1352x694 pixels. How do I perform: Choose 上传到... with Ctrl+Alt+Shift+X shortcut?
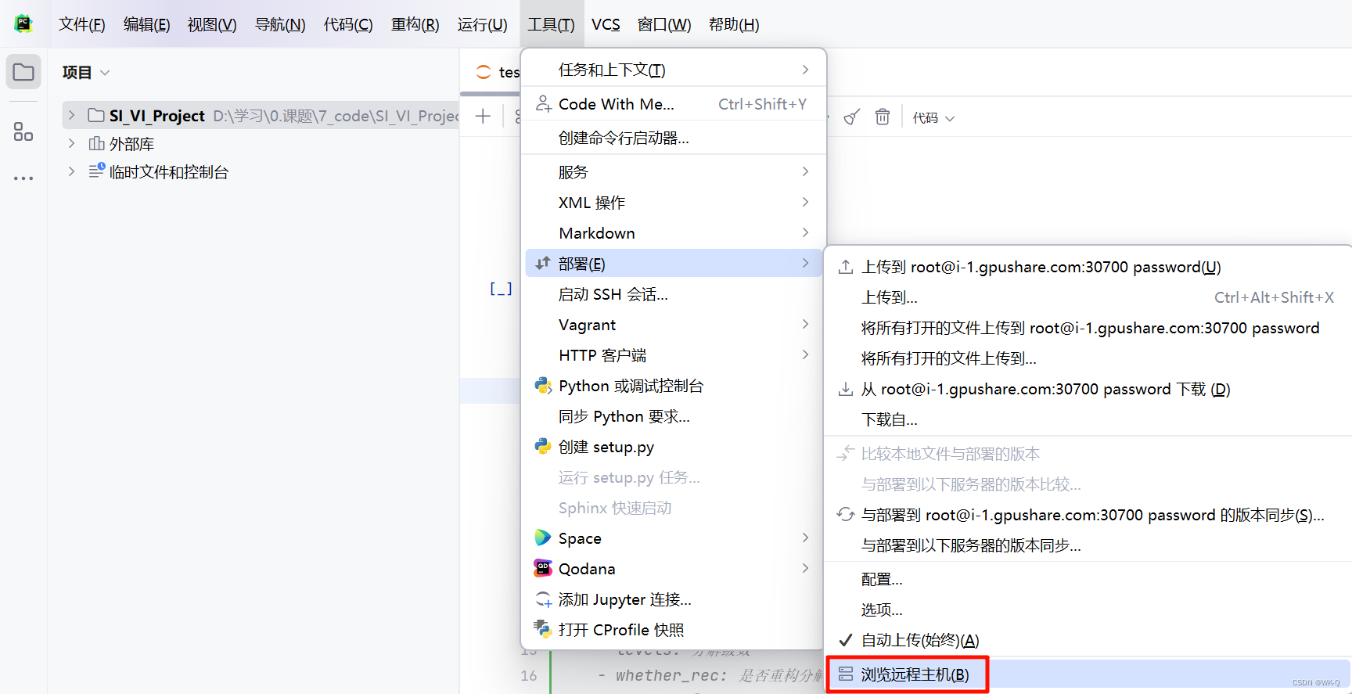coord(1088,297)
